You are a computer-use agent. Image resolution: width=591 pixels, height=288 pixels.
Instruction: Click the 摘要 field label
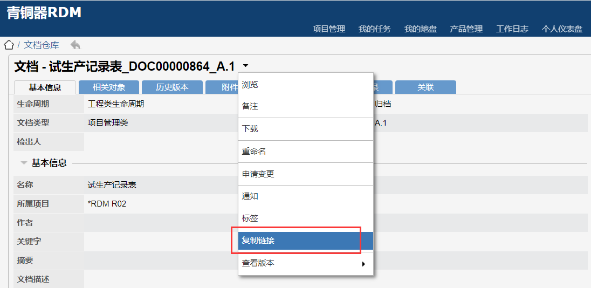pos(25,260)
